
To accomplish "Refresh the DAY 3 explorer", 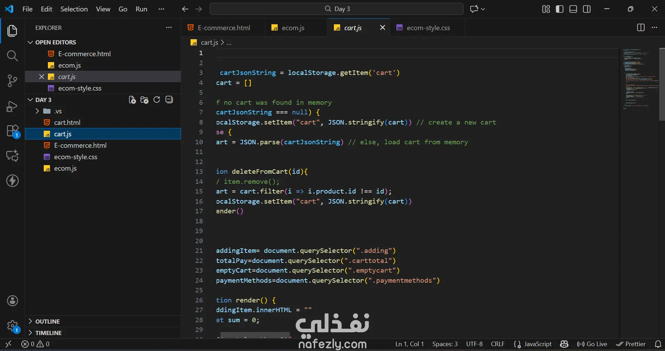I will pyautogui.click(x=157, y=100).
